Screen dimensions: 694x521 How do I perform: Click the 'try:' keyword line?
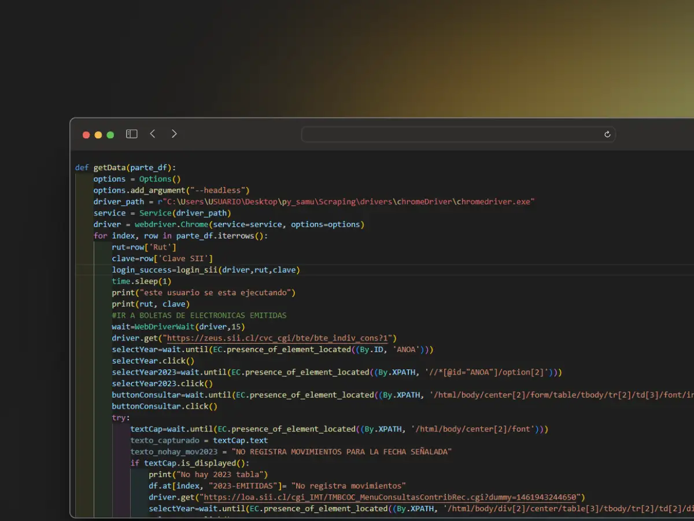[x=121, y=417]
